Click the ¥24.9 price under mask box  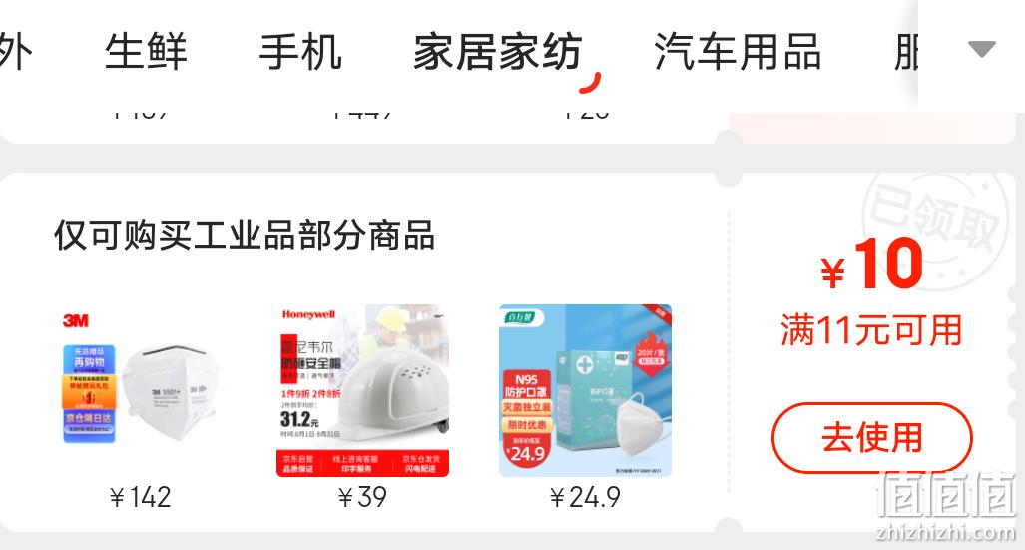pyautogui.click(x=585, y=498)
